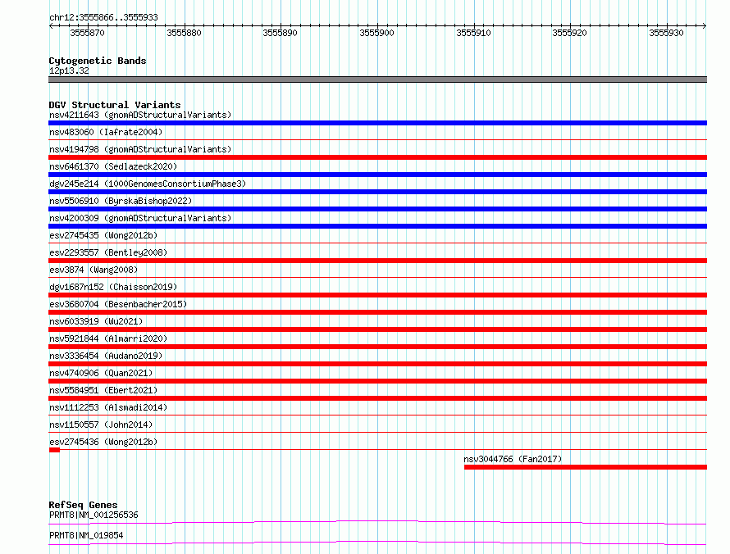Click the blue bar under nsv4200309

377,226
